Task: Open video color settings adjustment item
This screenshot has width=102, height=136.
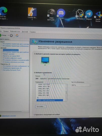Action: tap(16, 44)
